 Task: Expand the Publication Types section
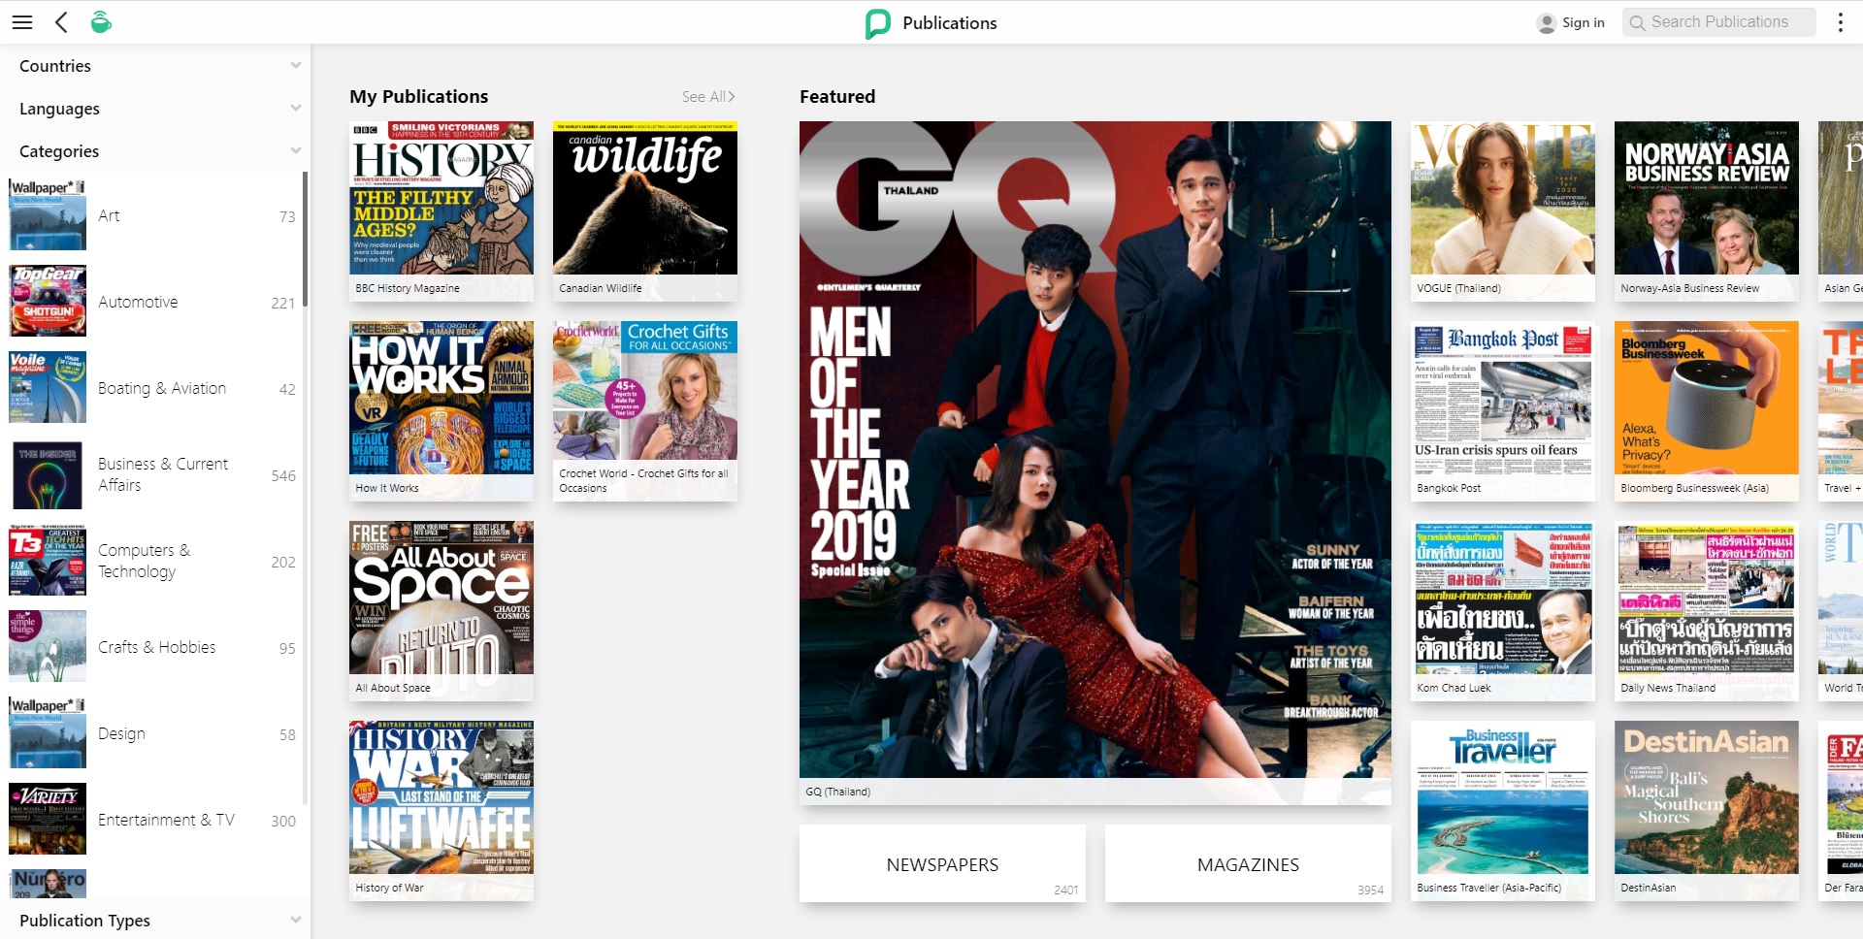coord(155,920)
